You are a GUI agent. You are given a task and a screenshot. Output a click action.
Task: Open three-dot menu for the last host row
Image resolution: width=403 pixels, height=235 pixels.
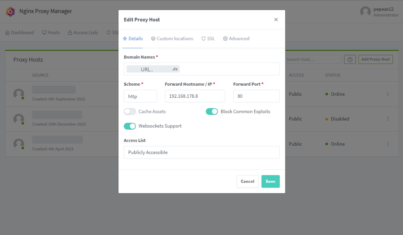[388, 144]
